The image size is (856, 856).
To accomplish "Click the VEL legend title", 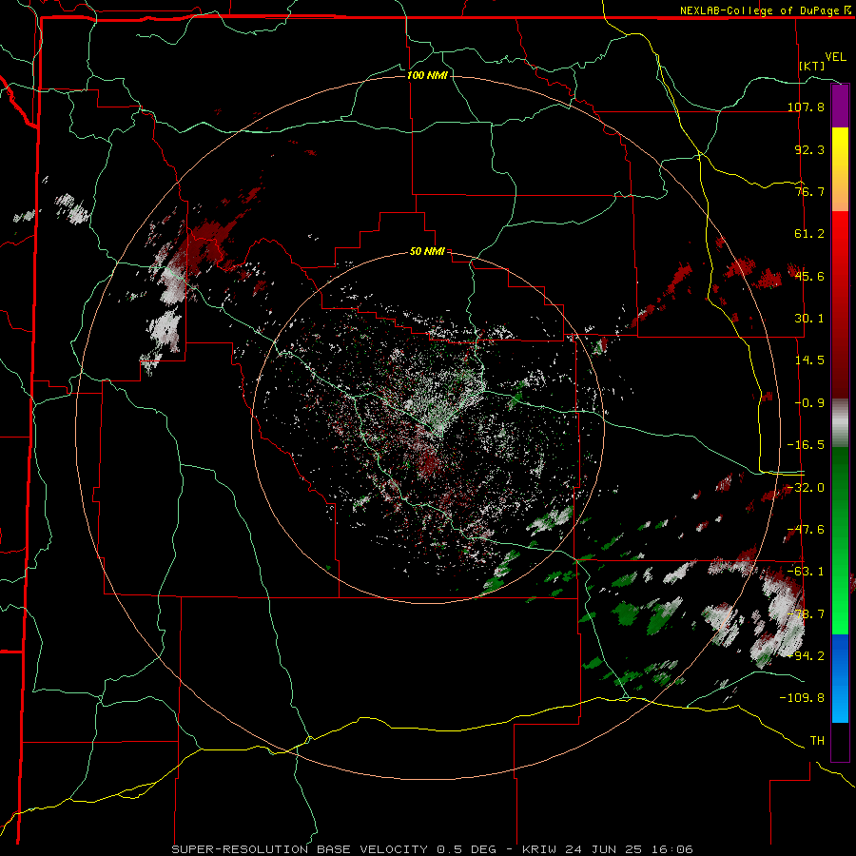I will pos(835,57).
